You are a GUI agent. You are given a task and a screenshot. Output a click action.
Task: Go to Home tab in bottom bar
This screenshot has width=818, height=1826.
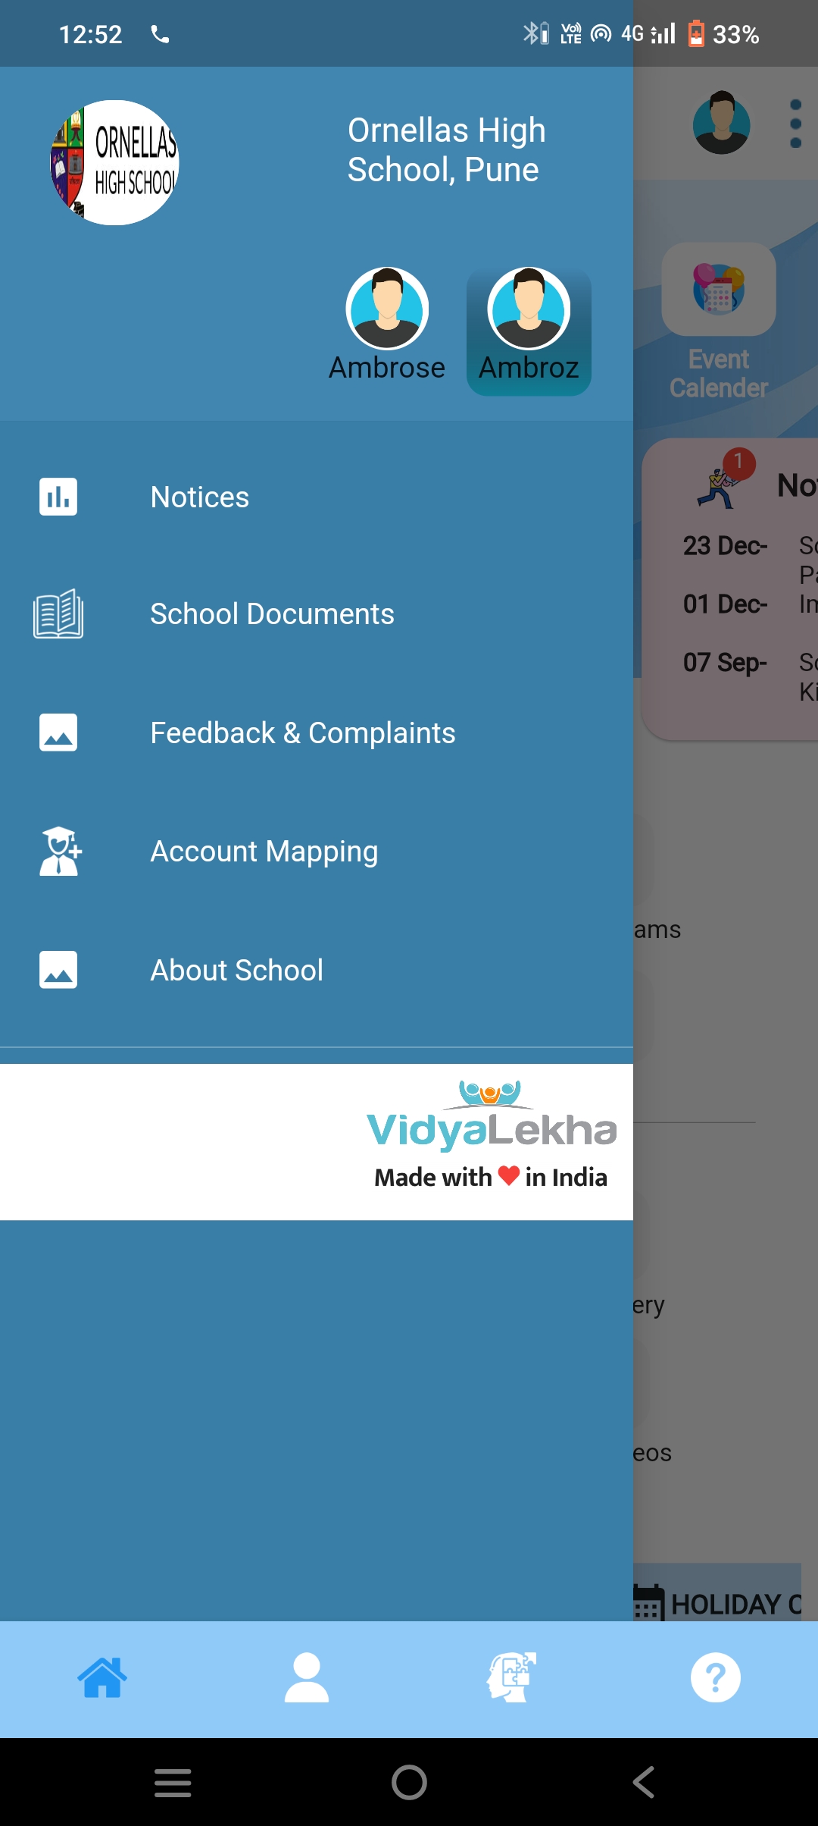click(102, 1677)
